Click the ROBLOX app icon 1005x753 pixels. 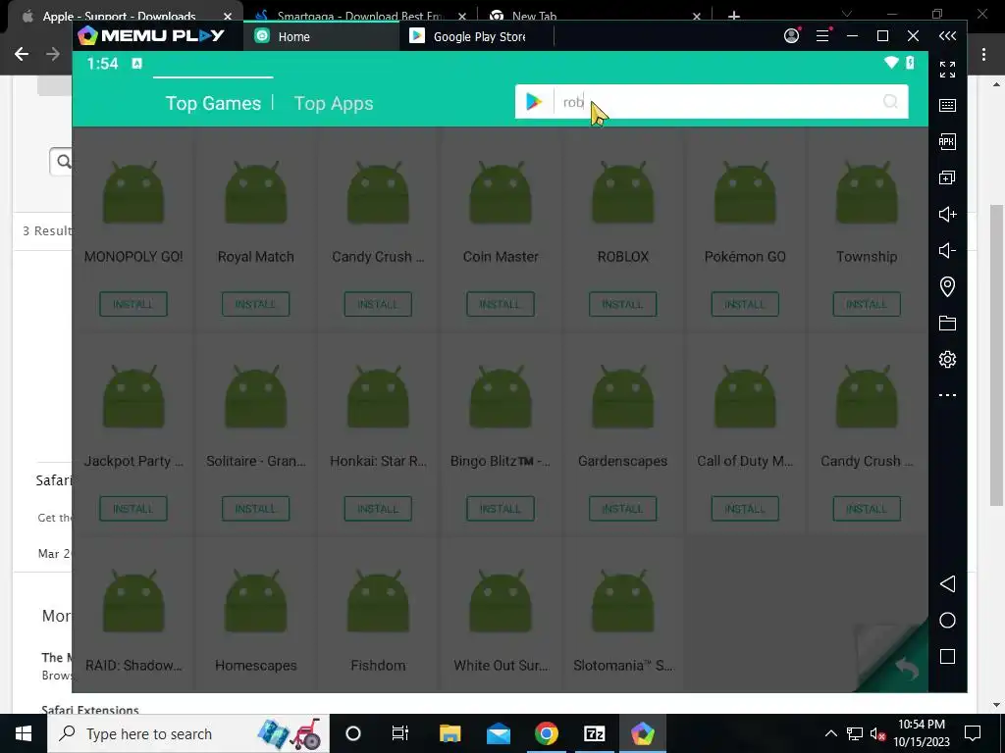tap(622, 193)
